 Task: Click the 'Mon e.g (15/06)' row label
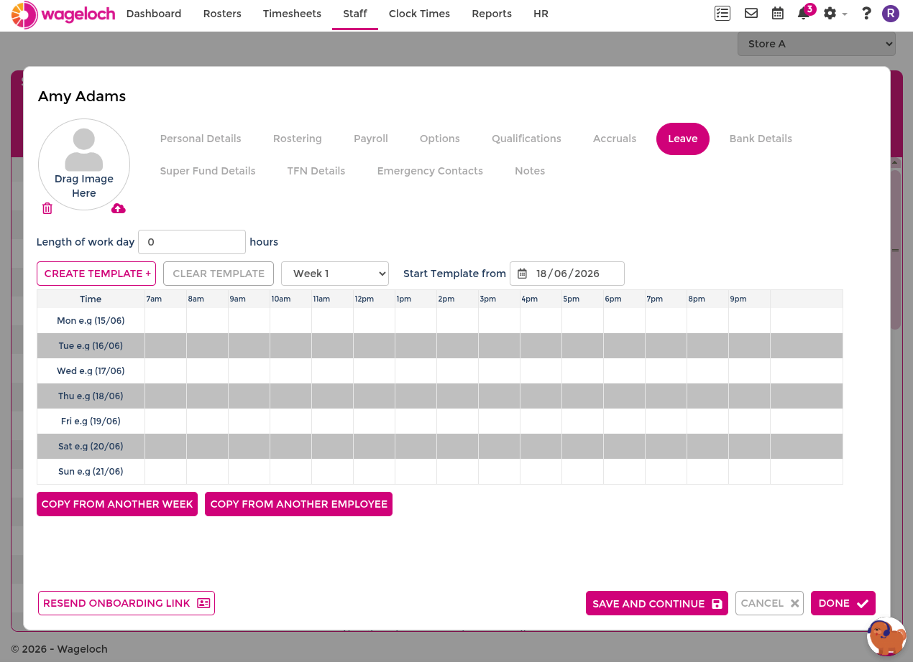point(91,320)
